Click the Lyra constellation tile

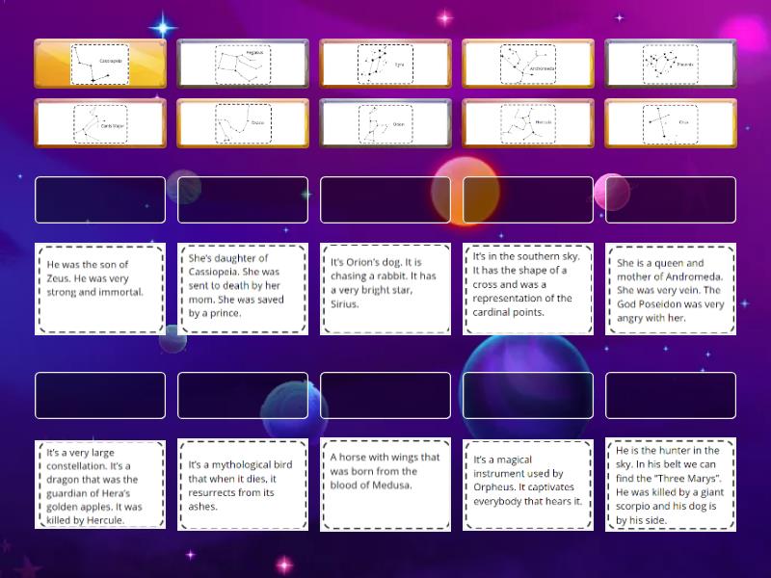click(x=385, y=64)
